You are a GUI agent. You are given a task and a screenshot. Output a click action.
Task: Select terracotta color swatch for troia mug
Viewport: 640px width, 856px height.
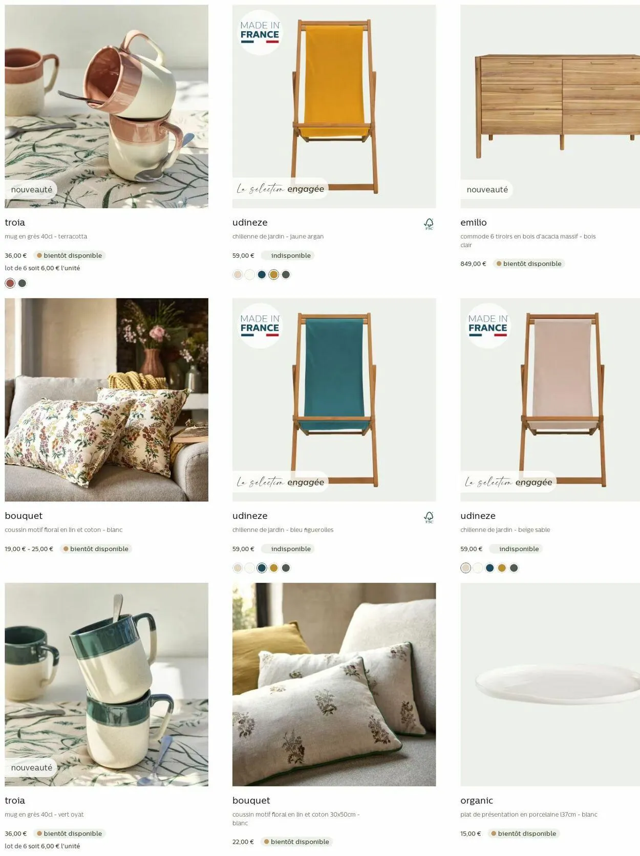point(10,283)
